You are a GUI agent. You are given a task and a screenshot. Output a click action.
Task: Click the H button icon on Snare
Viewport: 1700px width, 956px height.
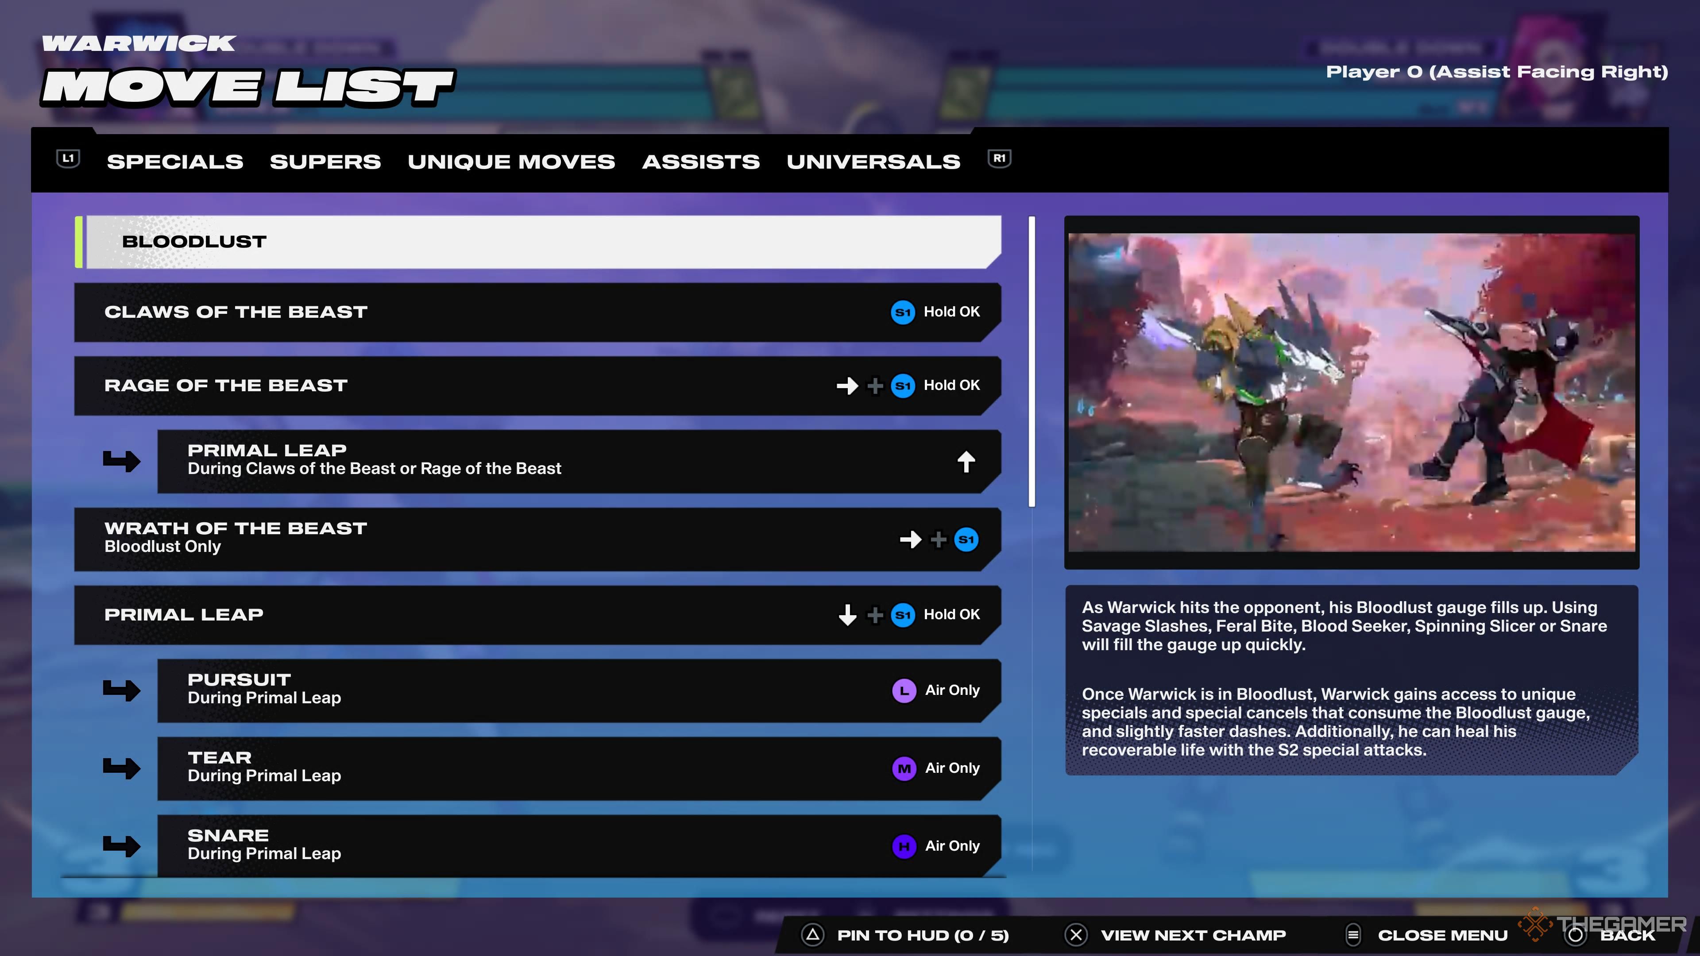[904, 847]
